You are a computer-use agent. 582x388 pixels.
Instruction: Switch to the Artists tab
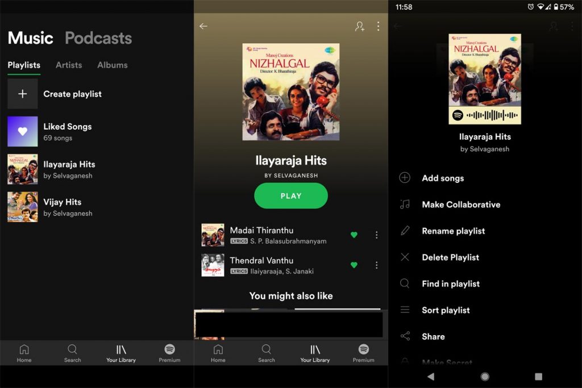[x=69, y=65]
